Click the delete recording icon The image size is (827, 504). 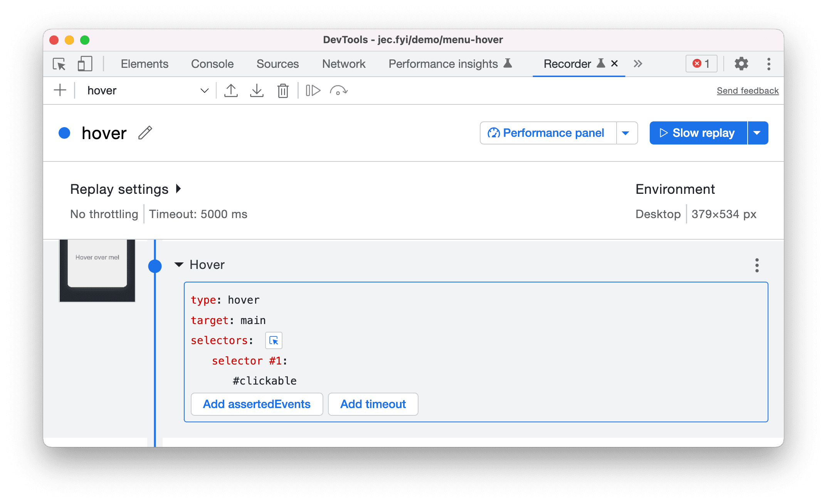[282, 90]
